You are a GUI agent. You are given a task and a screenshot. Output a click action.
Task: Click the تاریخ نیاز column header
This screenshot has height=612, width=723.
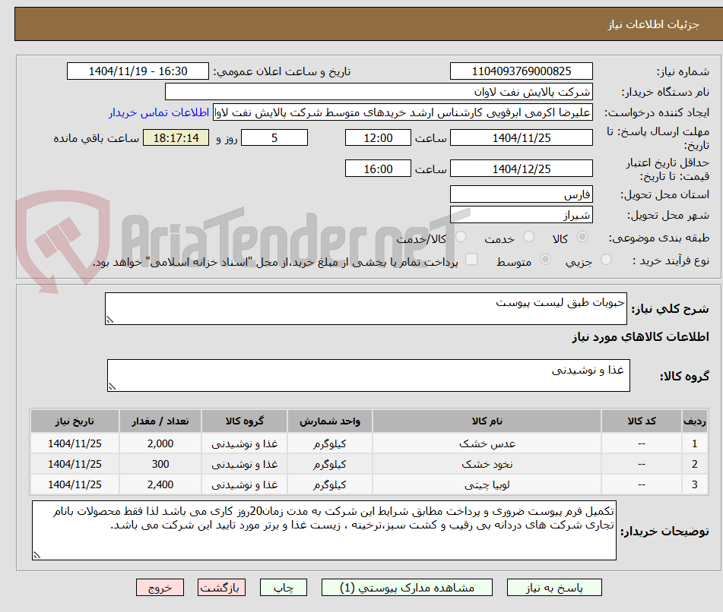tap(75, 421)
